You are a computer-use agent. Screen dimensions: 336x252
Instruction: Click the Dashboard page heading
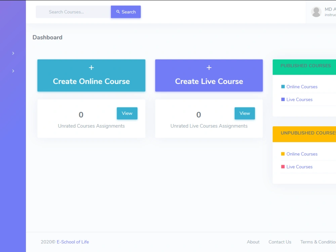[47, 38]
